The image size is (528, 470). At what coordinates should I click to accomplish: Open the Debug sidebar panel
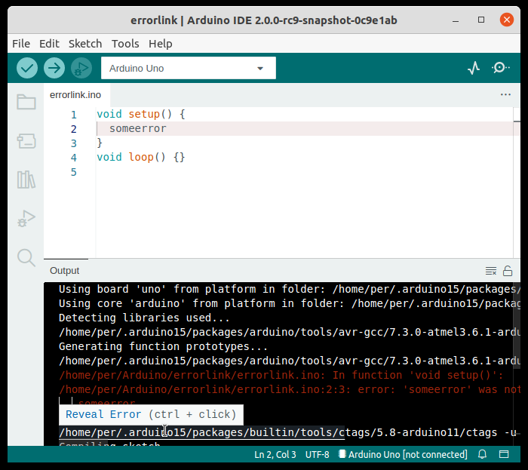coord(26,219)
